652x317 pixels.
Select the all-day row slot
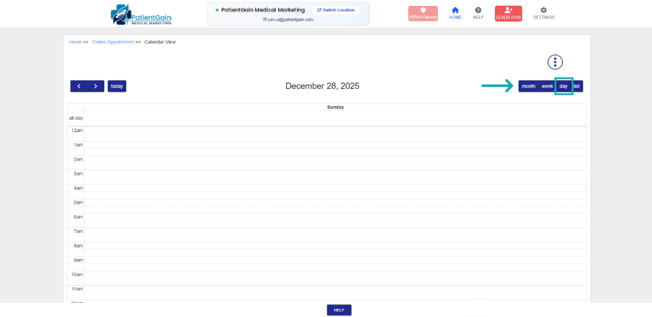tap(335, 118)
